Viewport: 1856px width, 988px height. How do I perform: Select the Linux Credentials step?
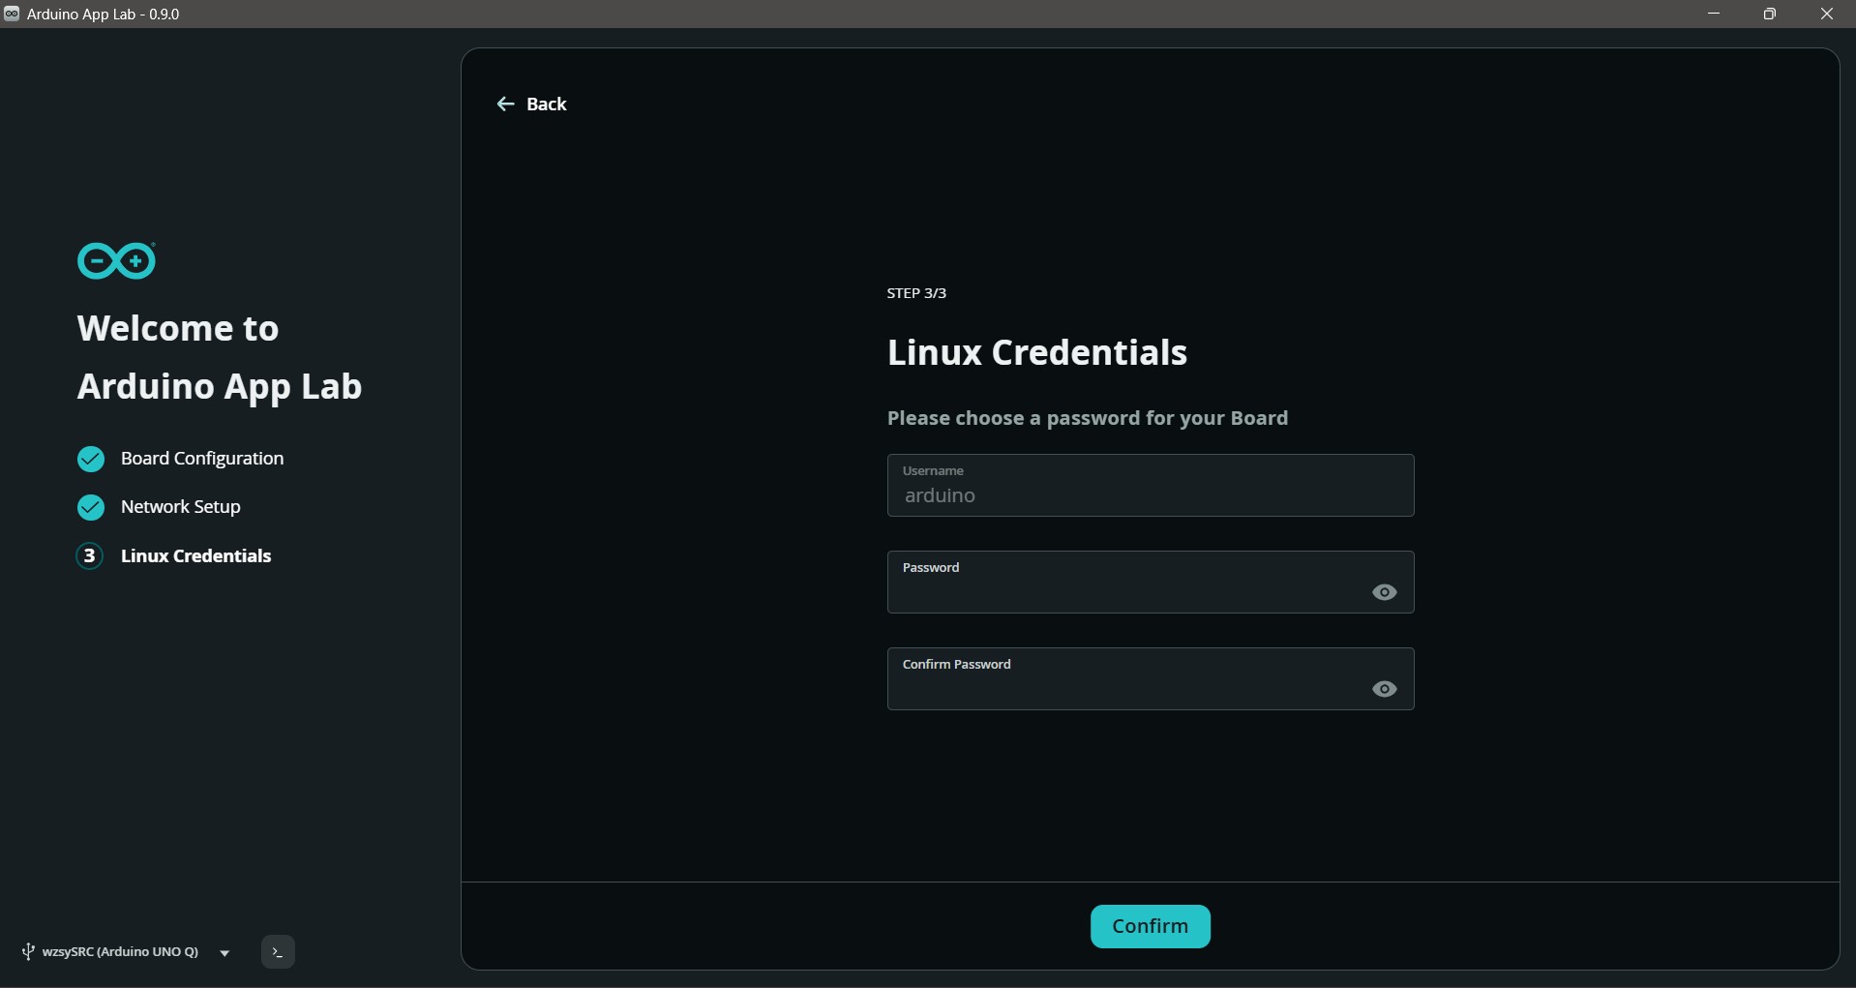[x=196, y=555]
